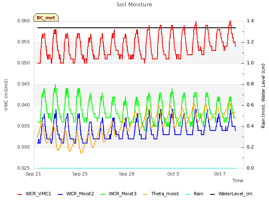Screen dimensions: 269x202
Task: Click the cyan Rain legend swatch
Action: pos(188,194)
